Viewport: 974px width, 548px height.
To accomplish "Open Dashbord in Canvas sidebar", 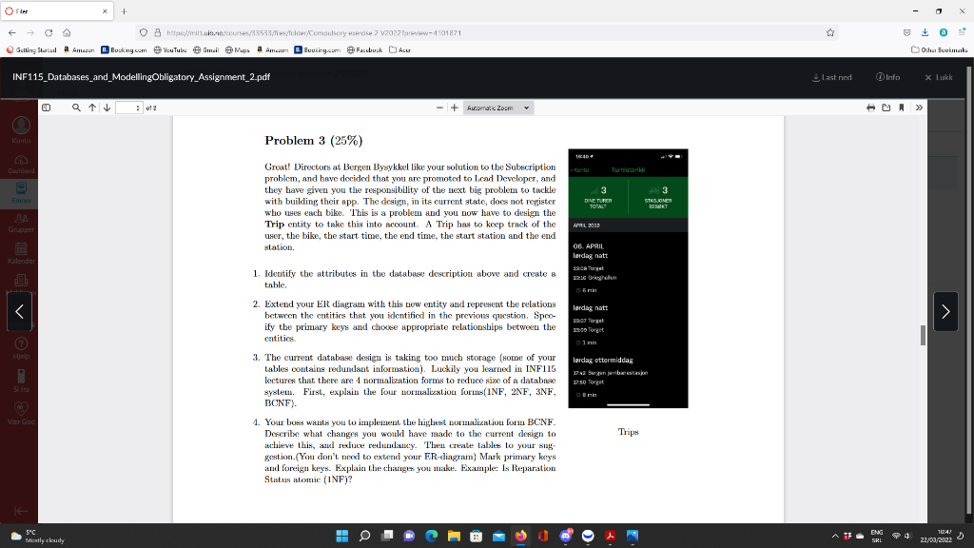I will click(x=21, y=164).
